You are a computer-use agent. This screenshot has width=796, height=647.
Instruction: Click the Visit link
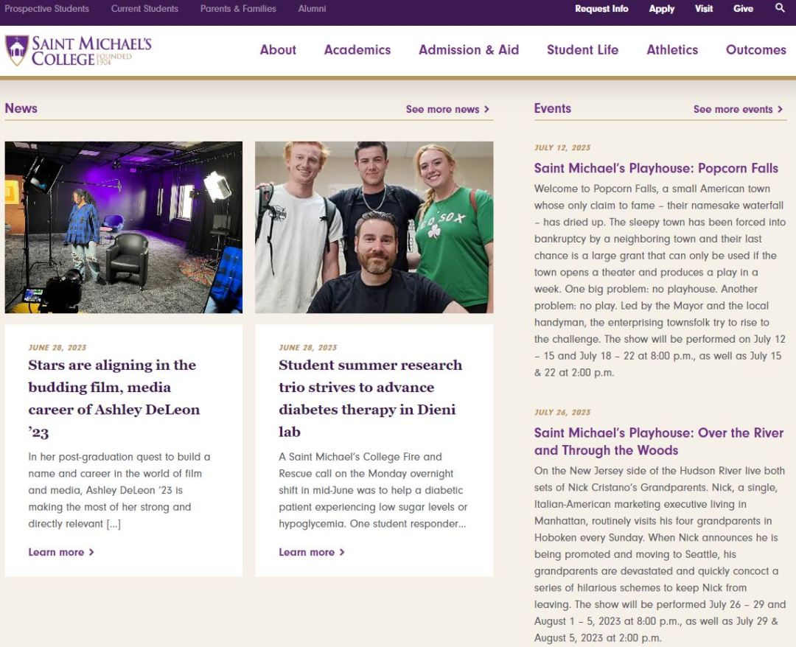pos(703,9)
